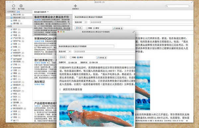Open the 竞品分析 category dropdown in main window
This screenshot has height=128, width=199.
coord(81,22)
